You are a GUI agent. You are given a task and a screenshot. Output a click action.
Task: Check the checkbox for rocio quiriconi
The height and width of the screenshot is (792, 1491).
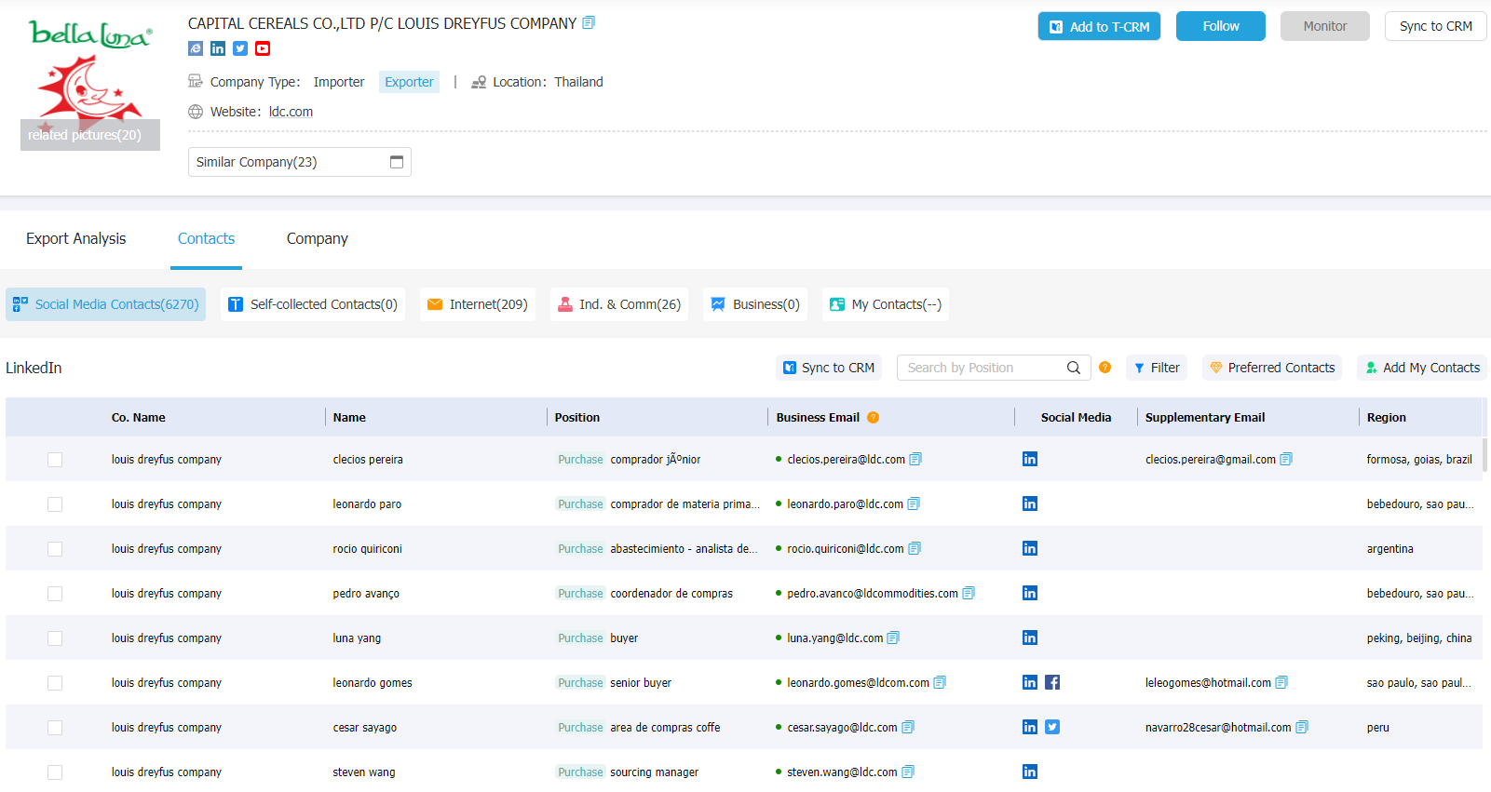pos(55,549)
